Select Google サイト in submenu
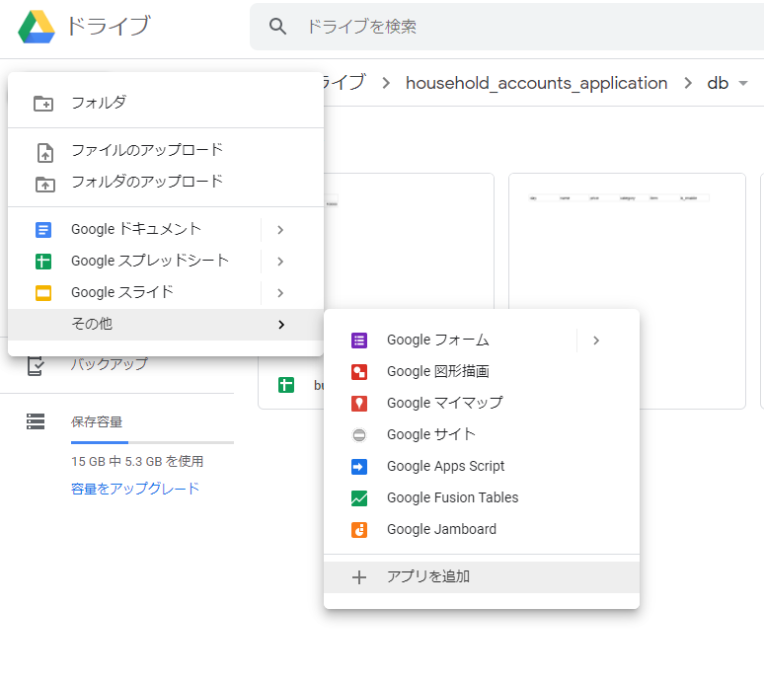Viewport: 764px width, 683px height. [482, 435]
